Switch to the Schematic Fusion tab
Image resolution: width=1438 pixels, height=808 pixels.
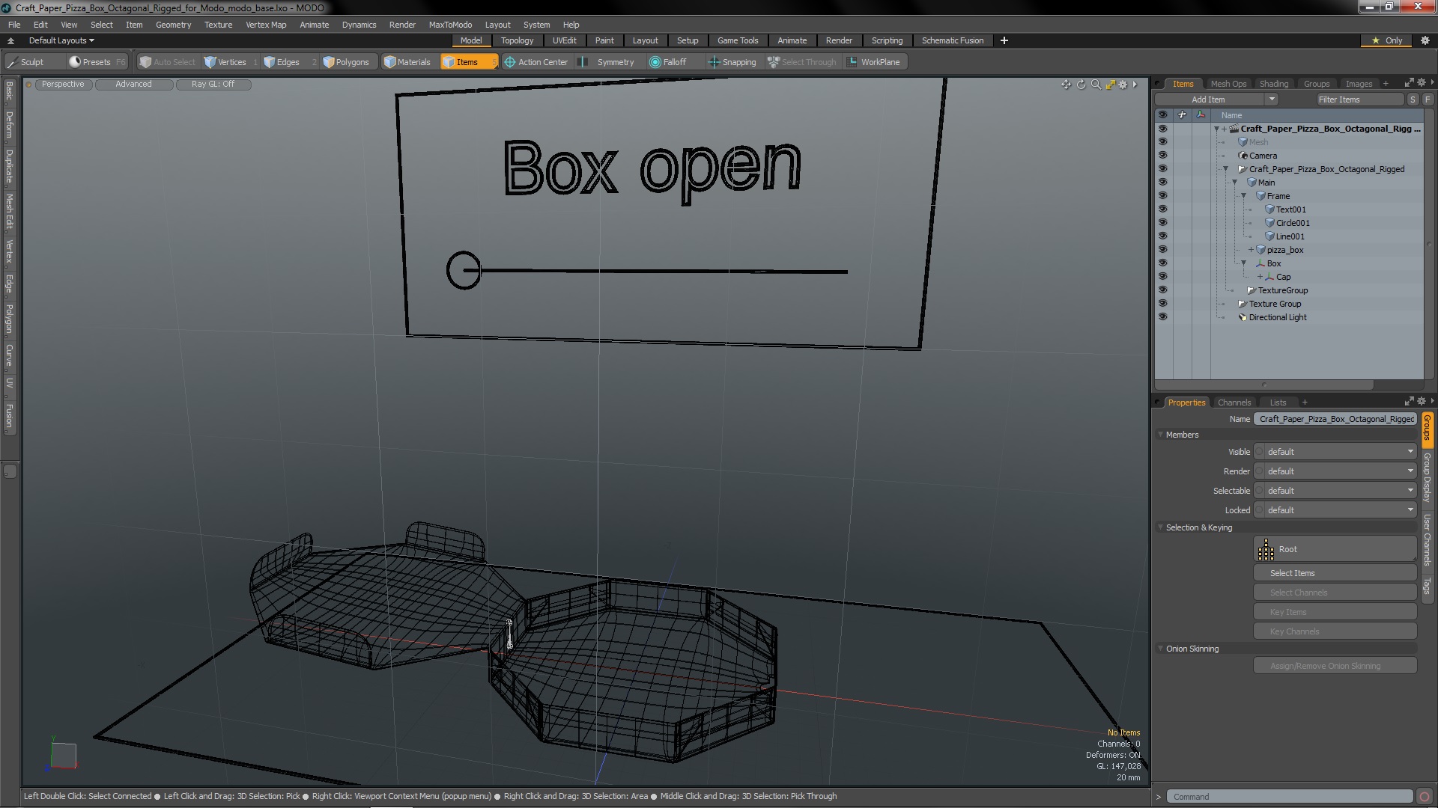click(952, 40)
